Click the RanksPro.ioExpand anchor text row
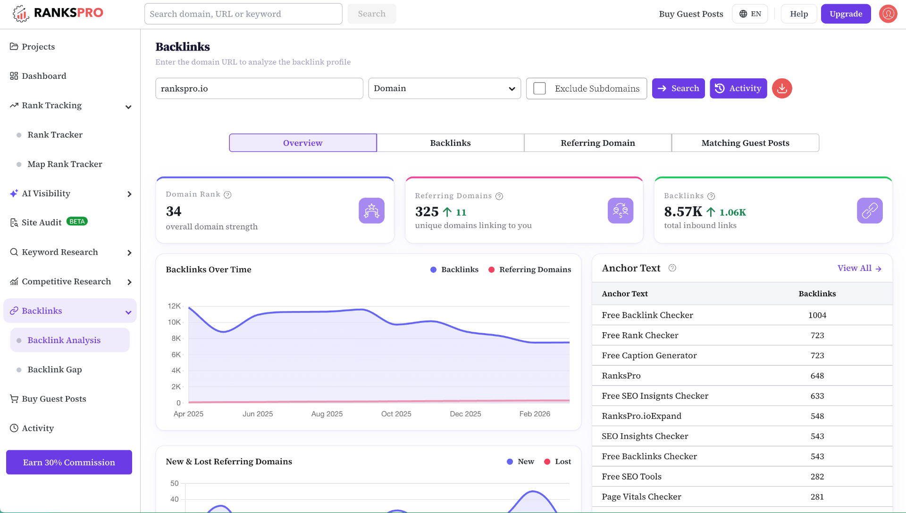The height and width of the screenshot is (513, 906). (x=742, y=416)
